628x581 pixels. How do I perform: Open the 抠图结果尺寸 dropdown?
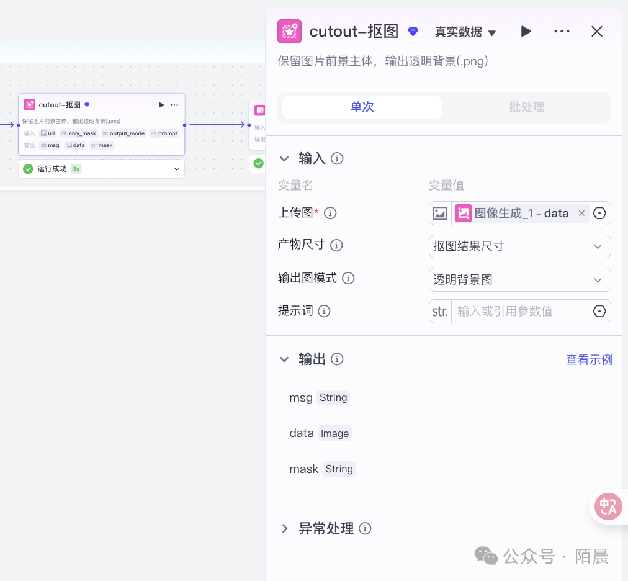pyautogui.click(x=519, y=246)
